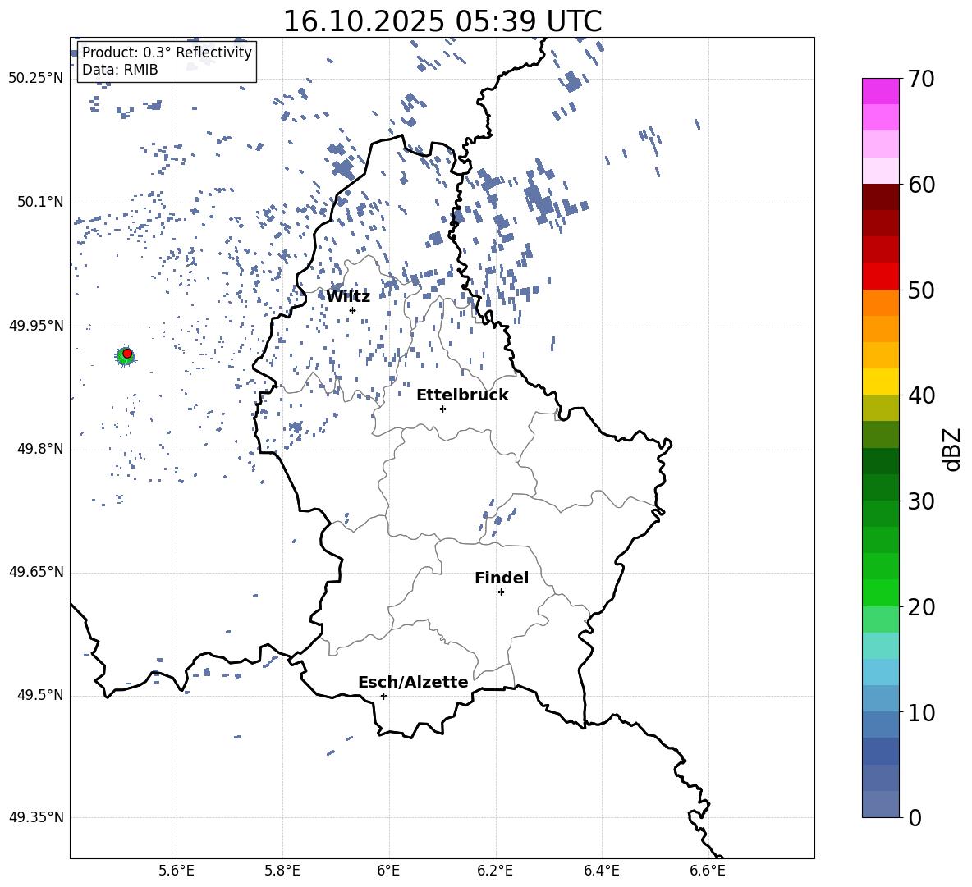
Task: Click the 6.4°E longitude label
Action: point(601,871)
